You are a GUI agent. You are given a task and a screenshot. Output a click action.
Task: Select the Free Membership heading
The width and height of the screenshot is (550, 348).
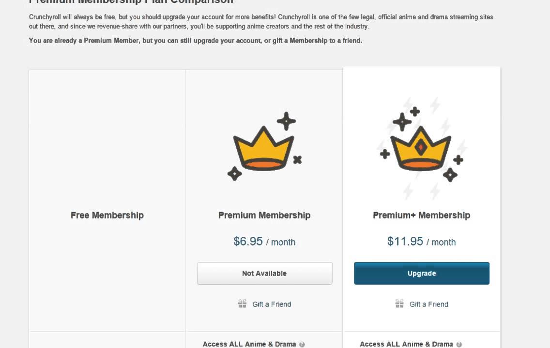[107, 215]
